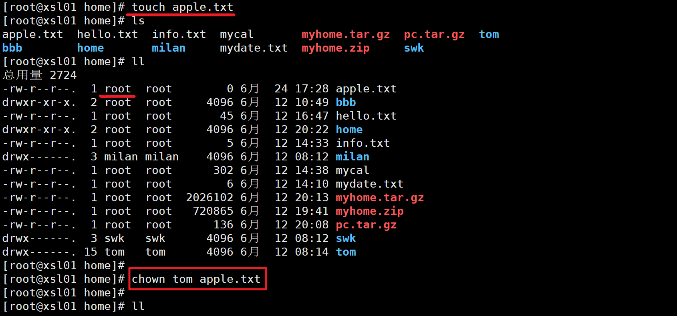Select blue milan directory in ls output
The width and height of the screenshot is (677, 316).
point(169,48)
